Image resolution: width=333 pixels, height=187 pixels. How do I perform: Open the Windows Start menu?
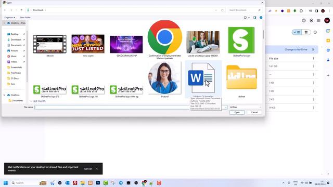6,183
